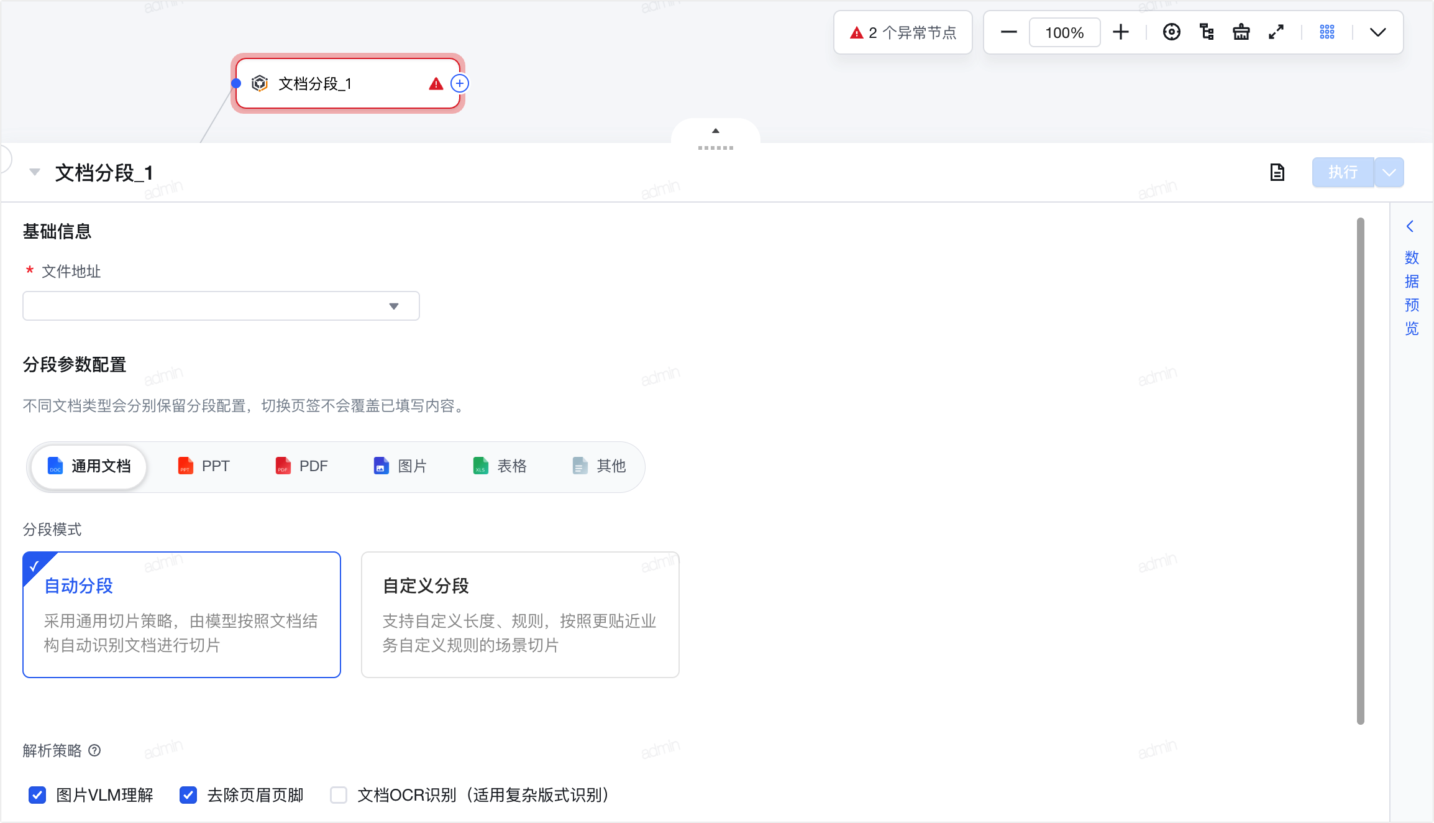The image size is (1434, 823).
Task: Auto-arrange nodes with the tree layout icon
Action: point(1207,32)
